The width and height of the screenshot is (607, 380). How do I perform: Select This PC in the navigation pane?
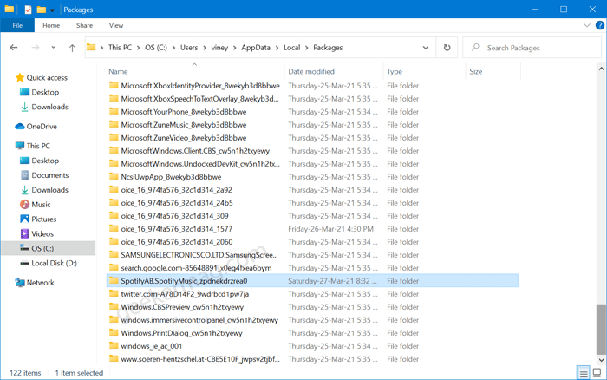pyautogui.click(x=38, y=146)
